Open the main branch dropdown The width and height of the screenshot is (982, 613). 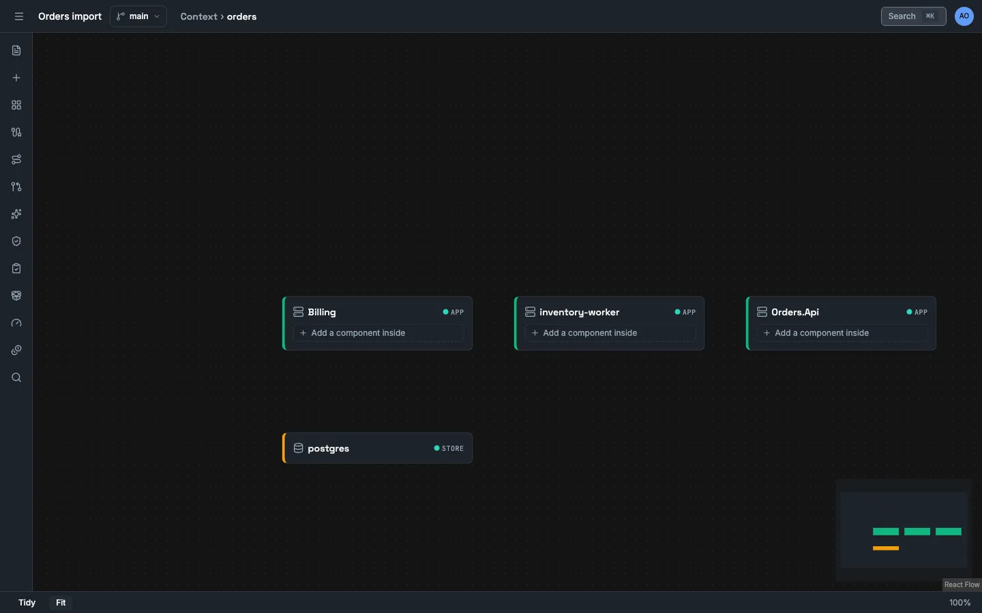click(x=138, y=16)
